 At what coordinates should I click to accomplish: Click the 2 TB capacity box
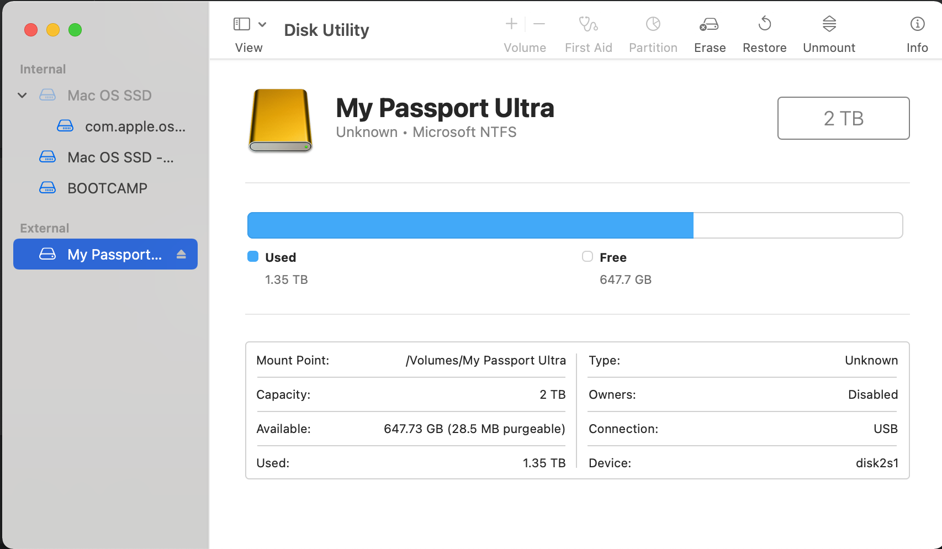tap(843, 118)
